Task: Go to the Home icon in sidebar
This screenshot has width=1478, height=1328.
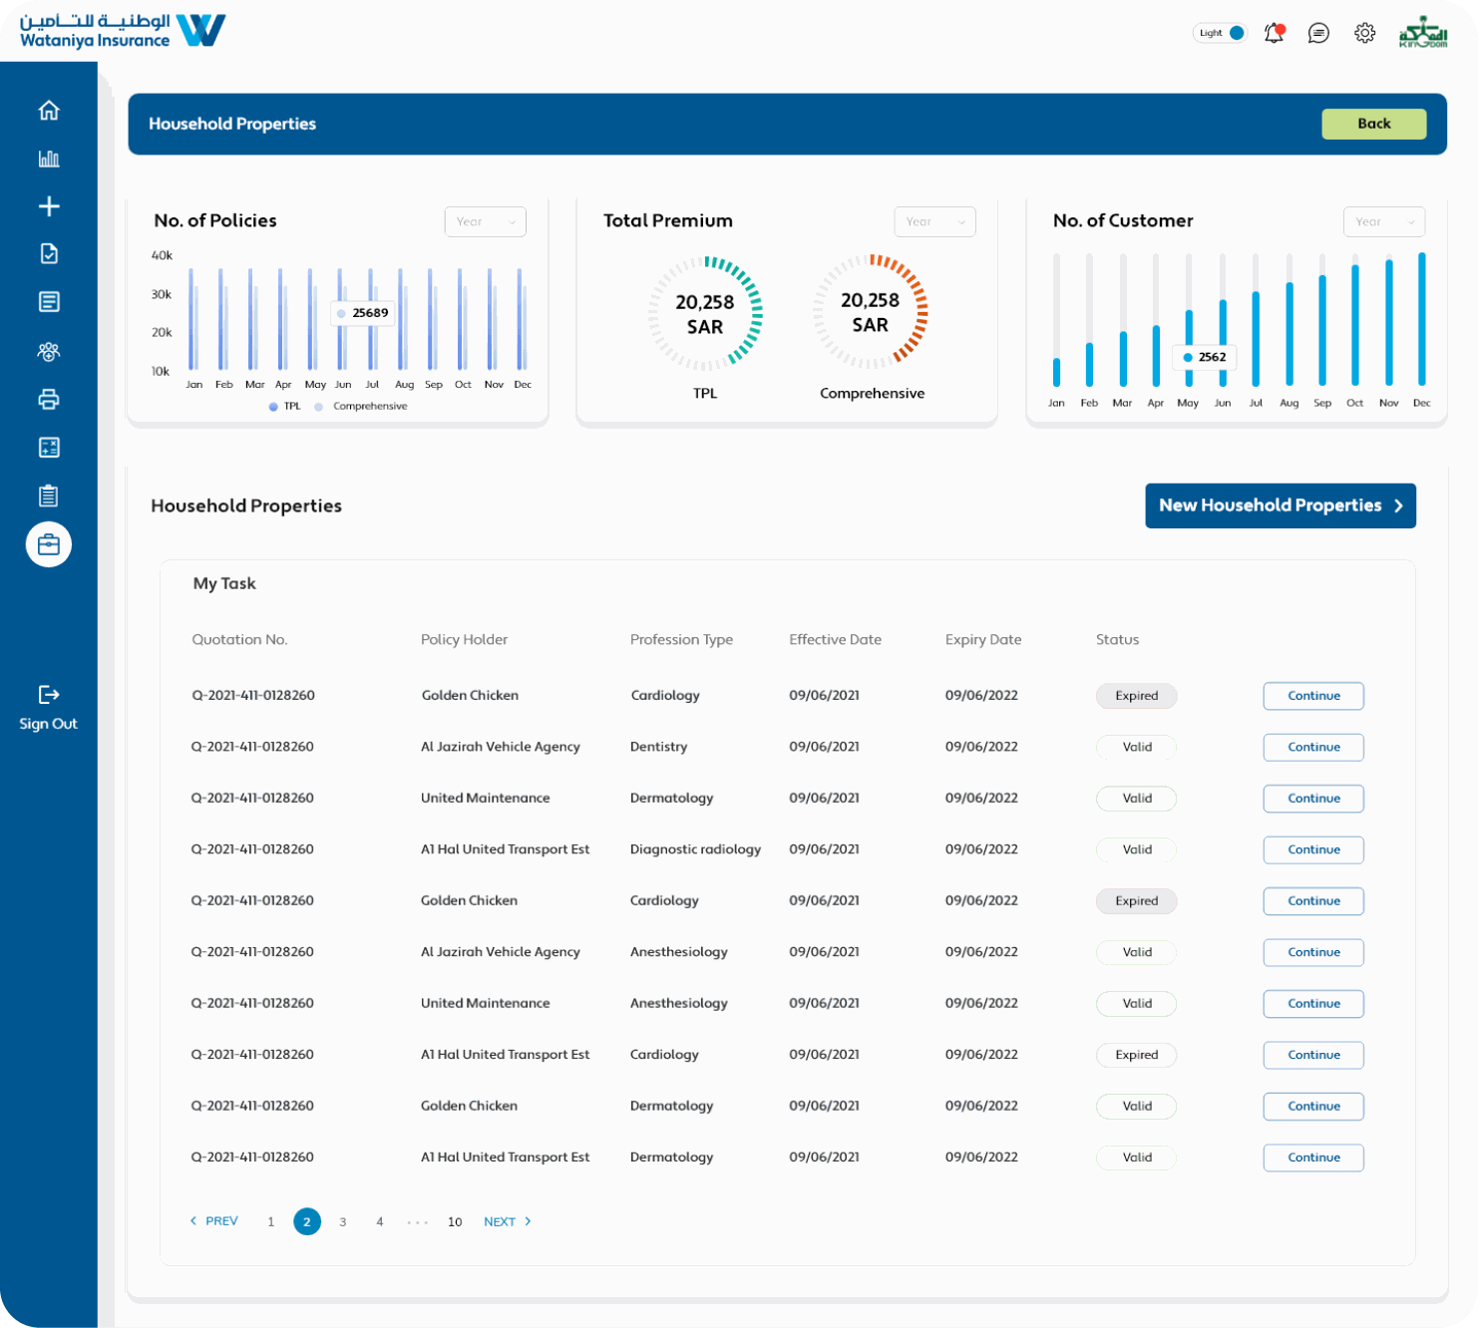Action: tap(49, 111)
